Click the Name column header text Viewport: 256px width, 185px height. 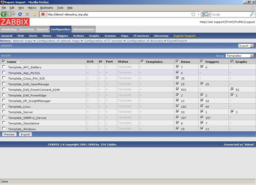click(11, 62)
